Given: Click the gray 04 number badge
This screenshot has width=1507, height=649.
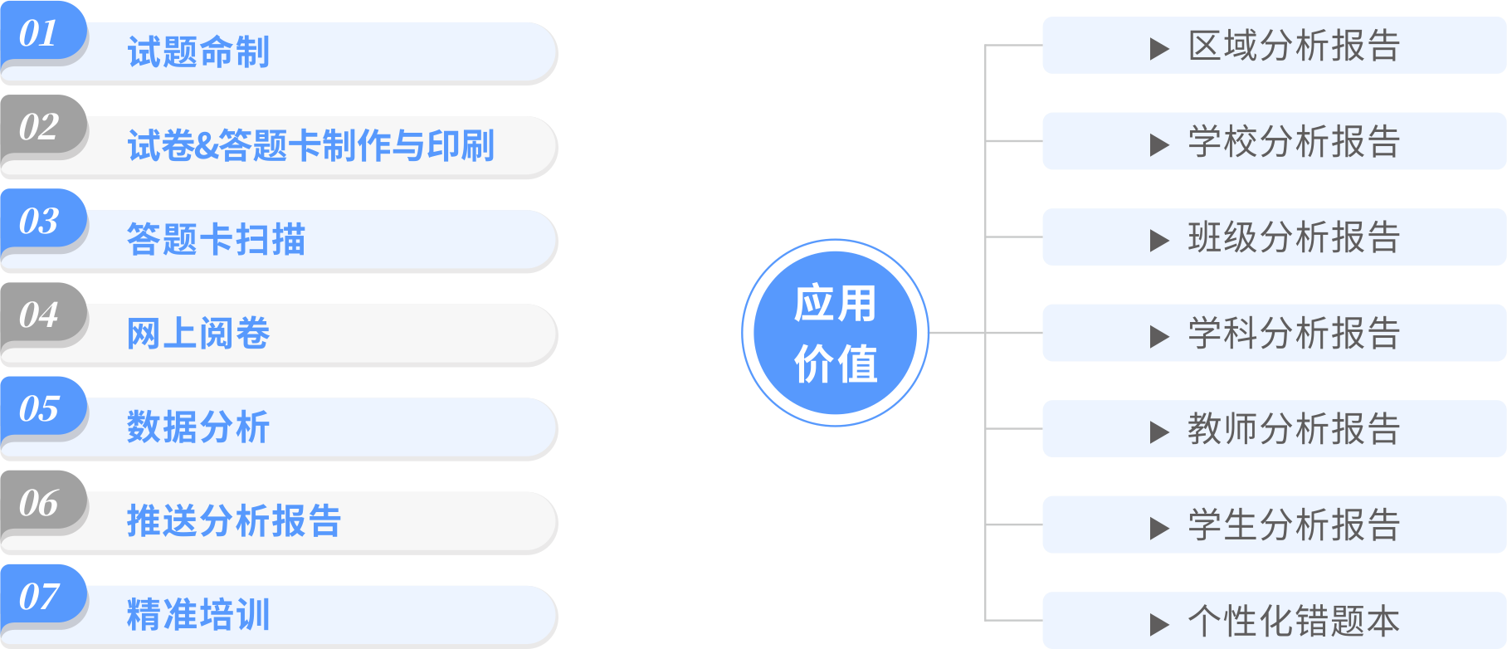Looking at the screenshot, I should pyautogui.click(x=41, y=315).
